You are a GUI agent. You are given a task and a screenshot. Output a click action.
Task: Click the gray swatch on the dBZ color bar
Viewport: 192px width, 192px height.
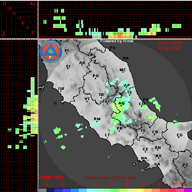(x=43, y=190)
